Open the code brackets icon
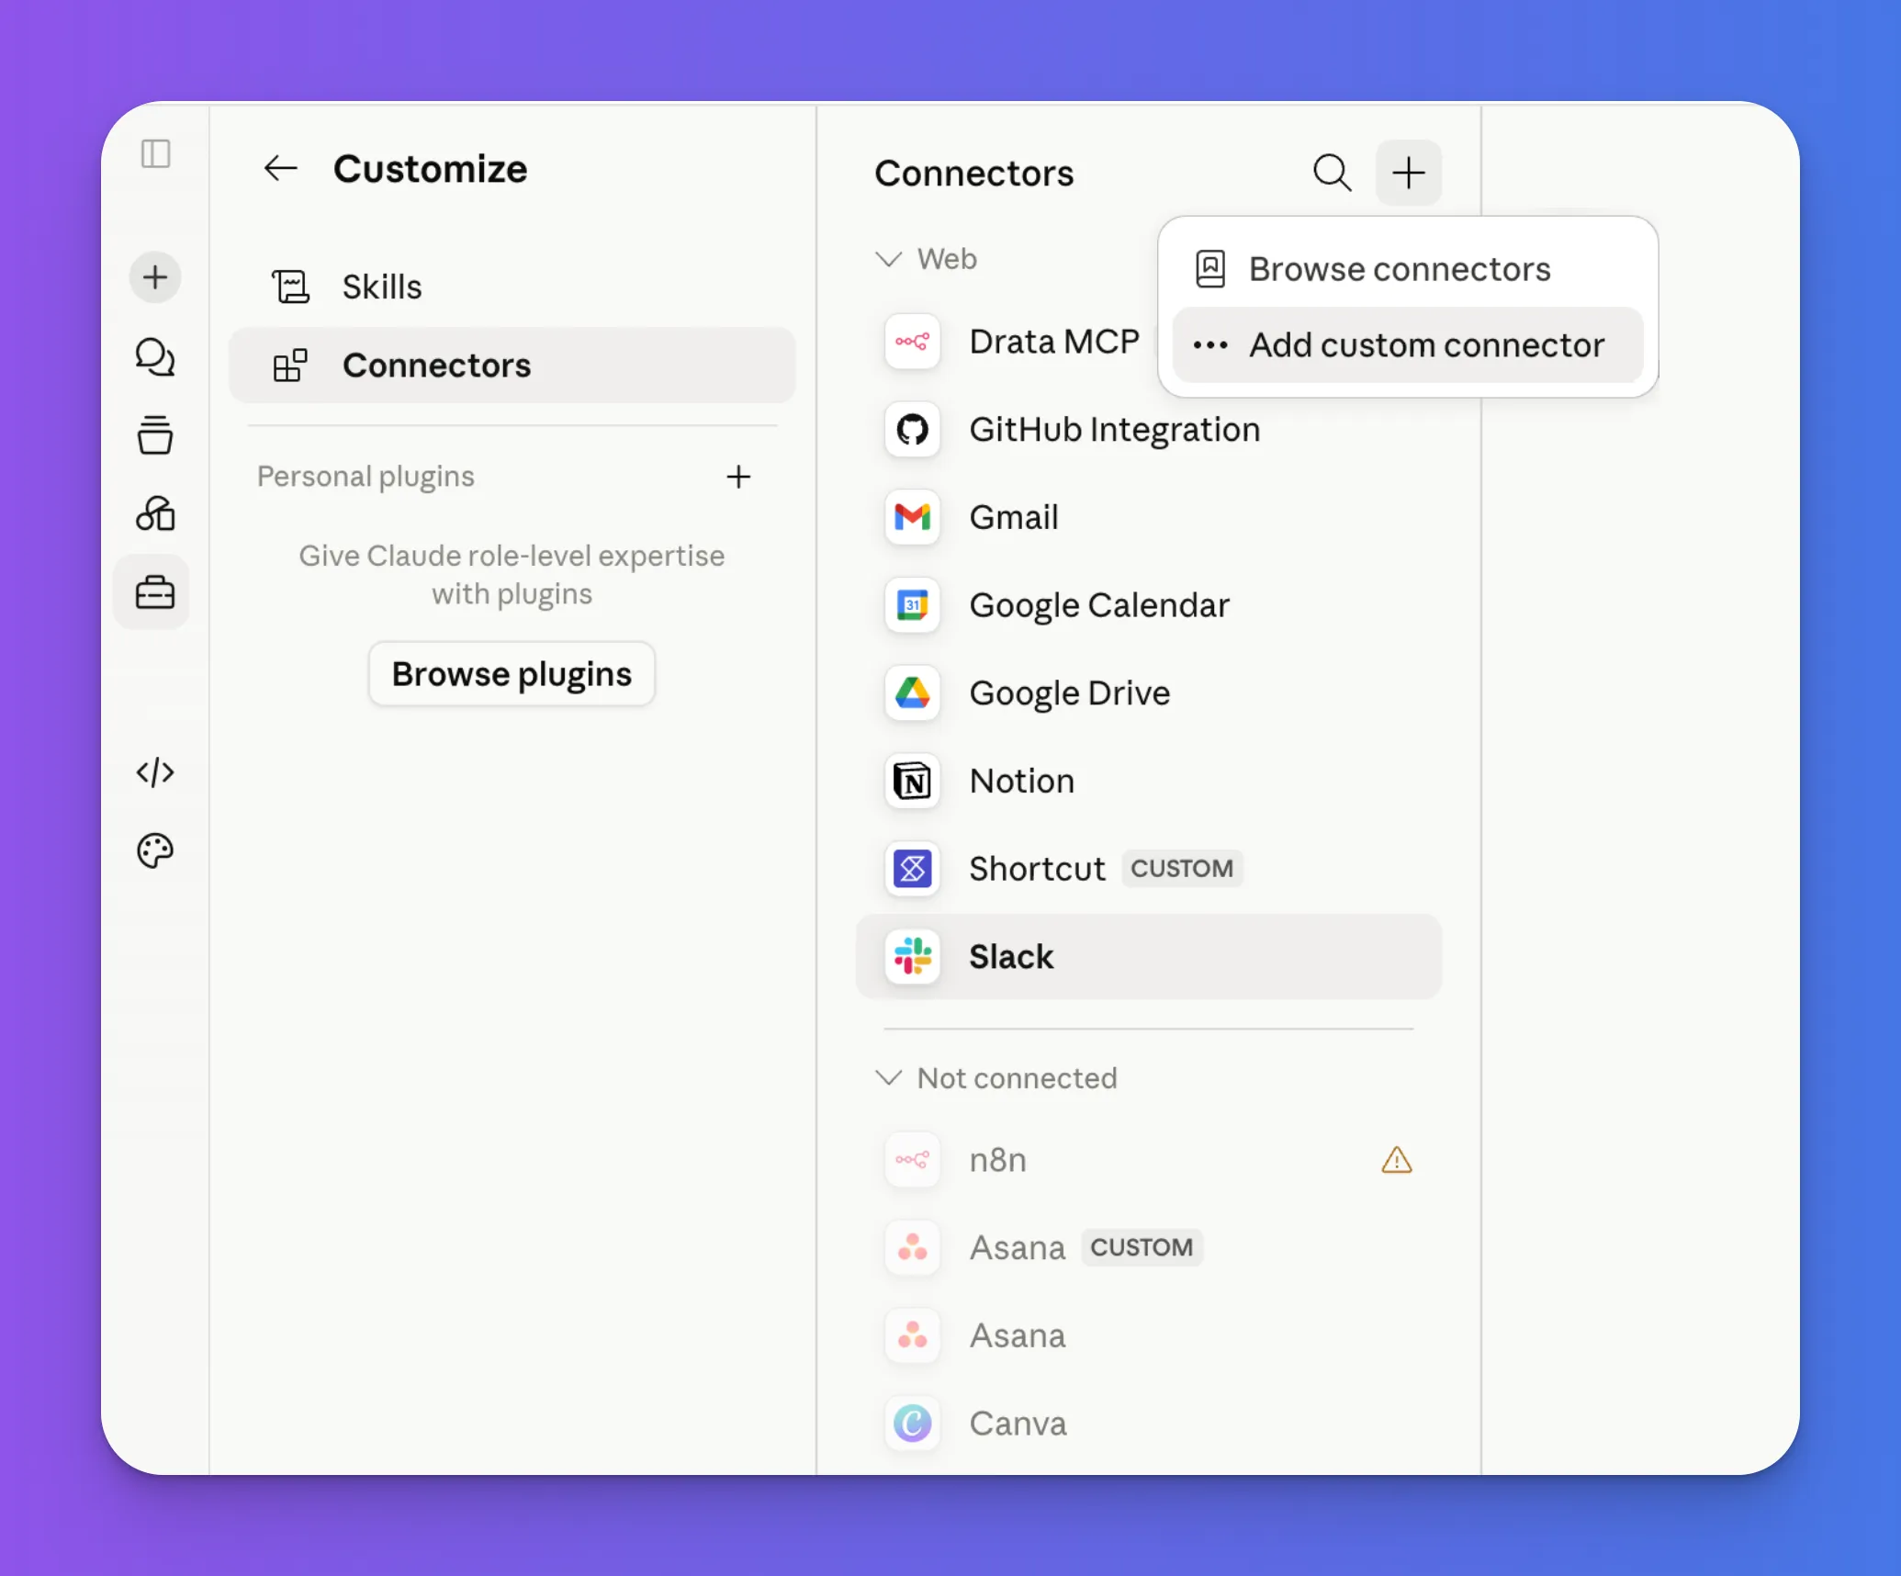 [155, 772]
